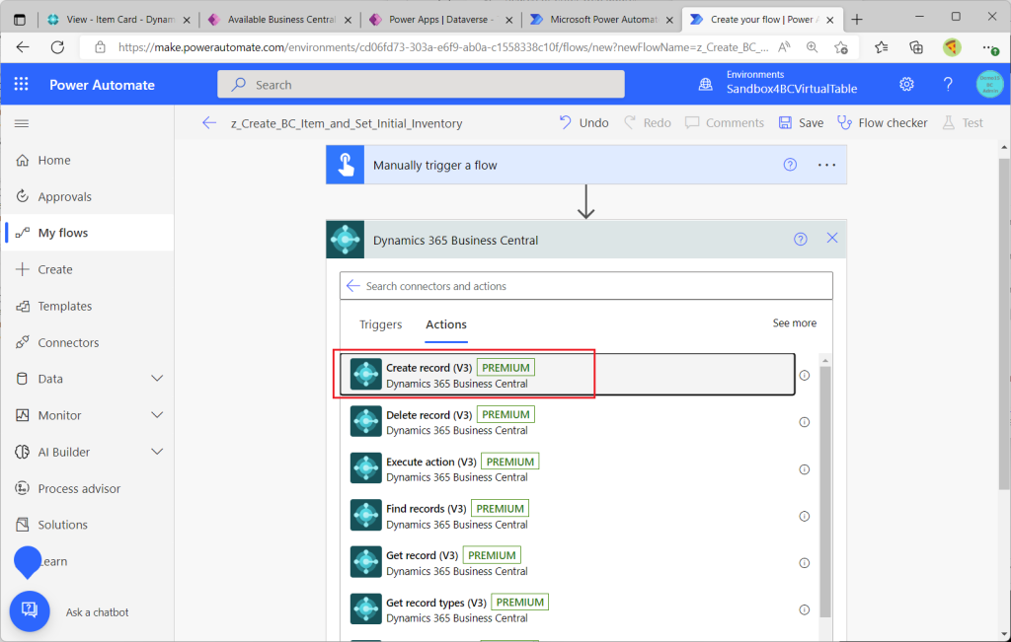
Task: Show info for Delete record (V3)
Action: pos(804,422)
